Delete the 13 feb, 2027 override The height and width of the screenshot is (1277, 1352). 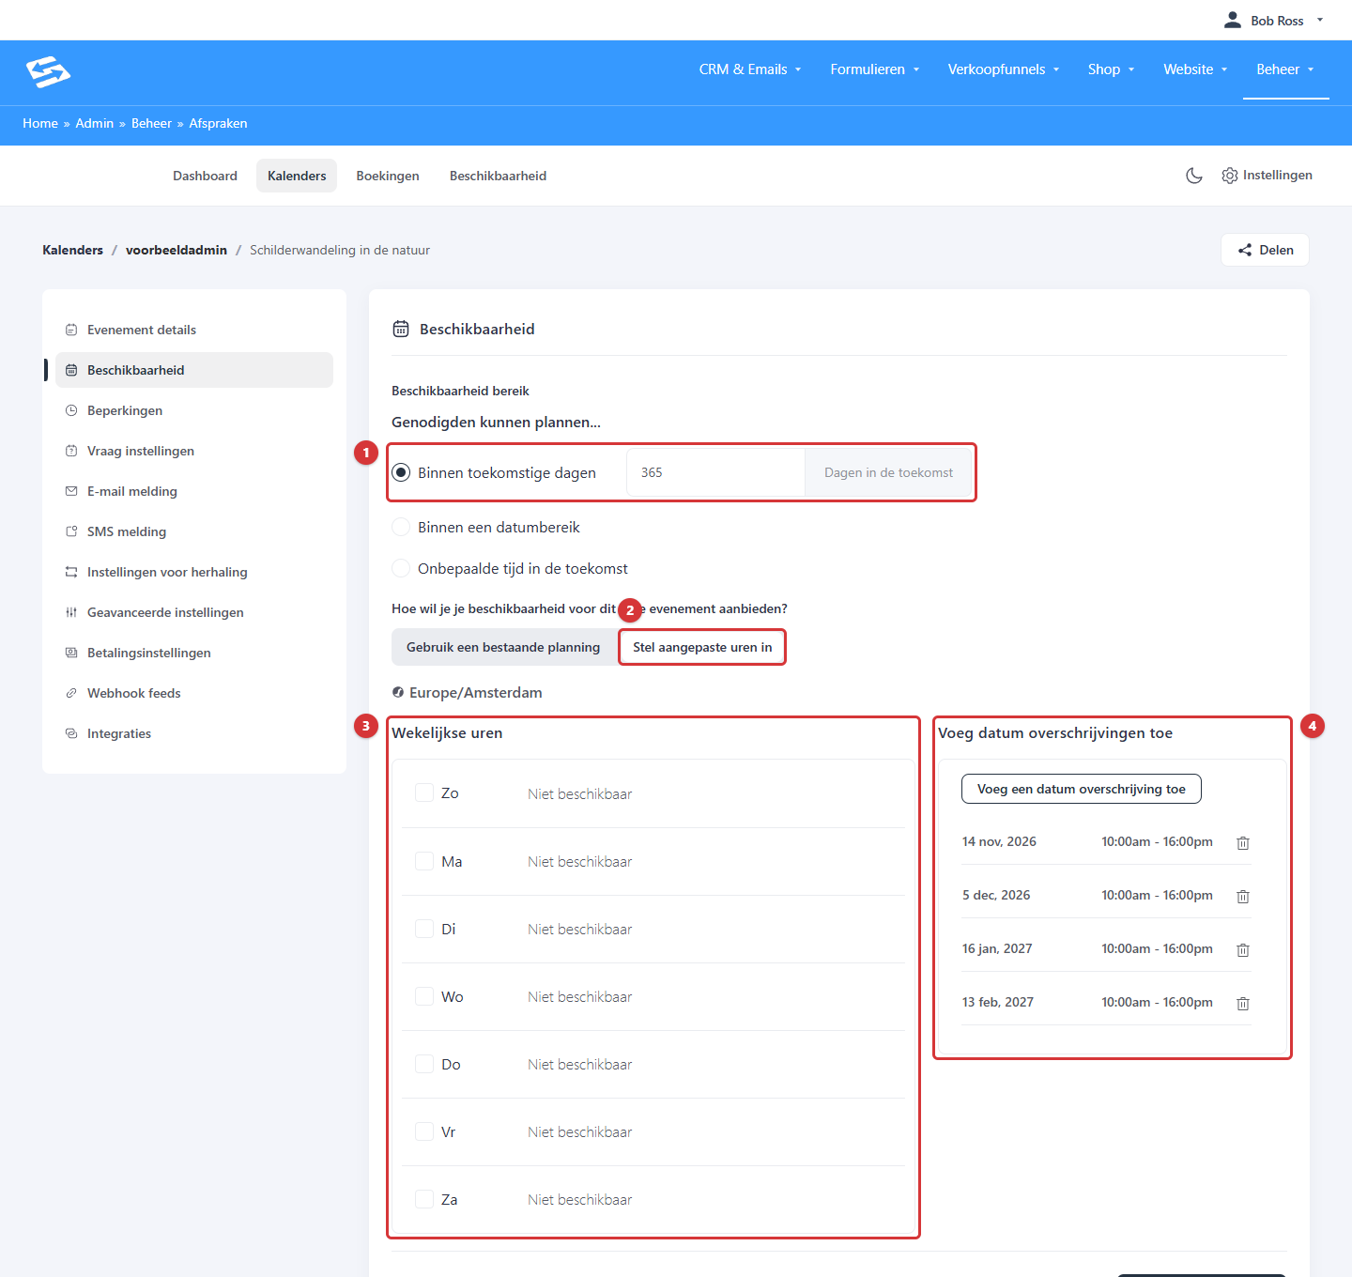point(1243,1004)
